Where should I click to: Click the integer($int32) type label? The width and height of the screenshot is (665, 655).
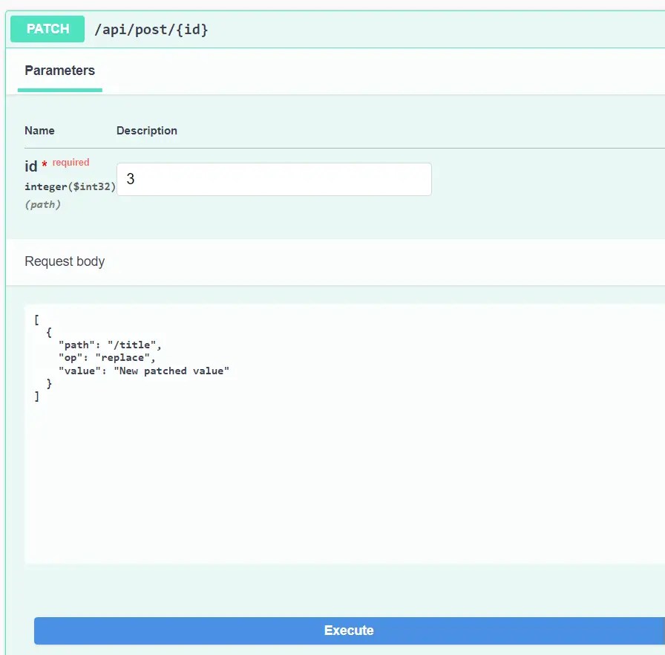coord(70,186)
